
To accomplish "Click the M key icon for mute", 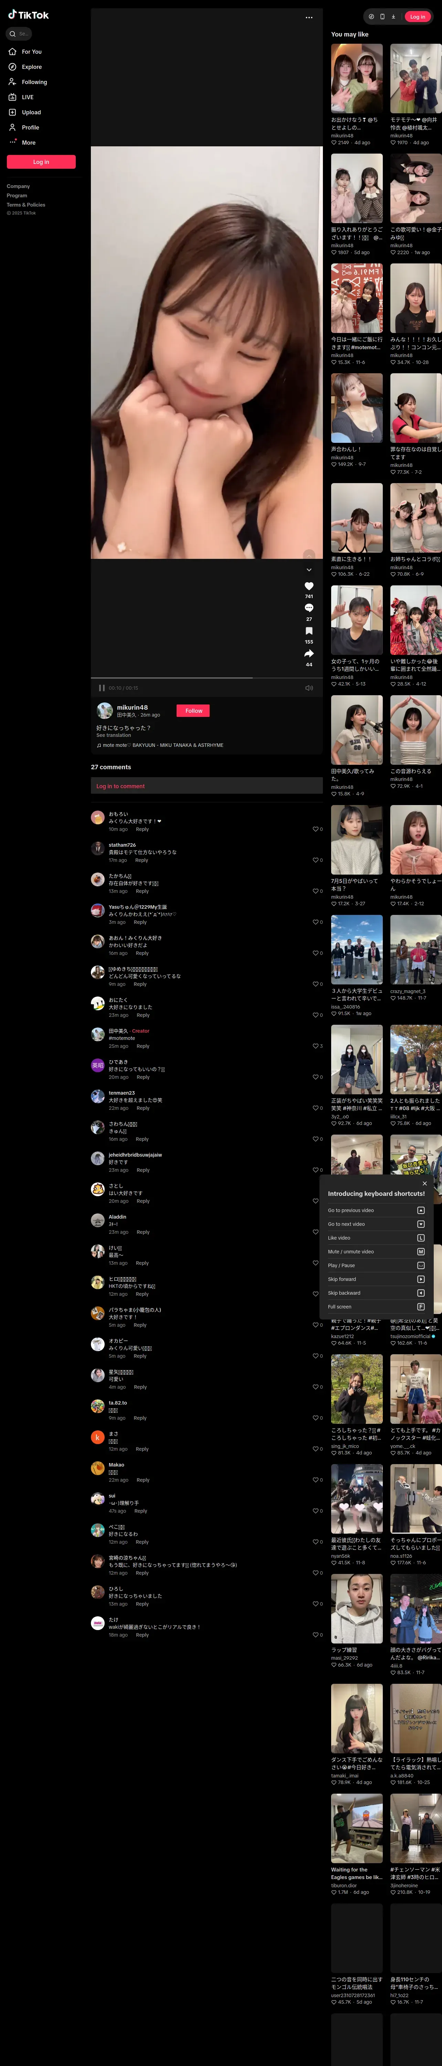I will click(421, 1251).
